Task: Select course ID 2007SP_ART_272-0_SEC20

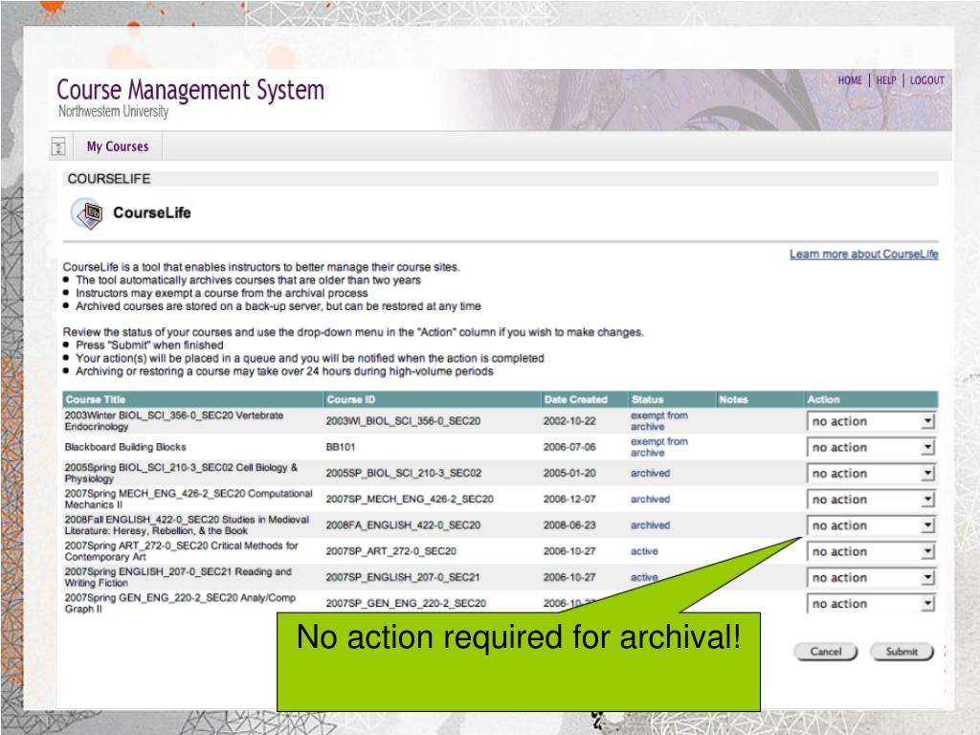Action: click(391, 551)
